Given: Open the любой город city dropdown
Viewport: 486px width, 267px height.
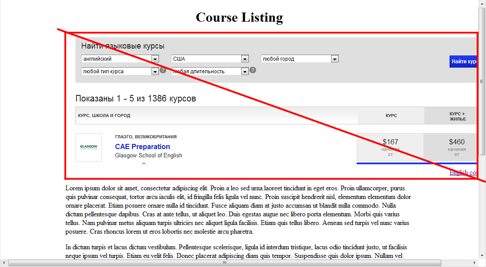Looking at the screenshot, I should coord(299,59).
